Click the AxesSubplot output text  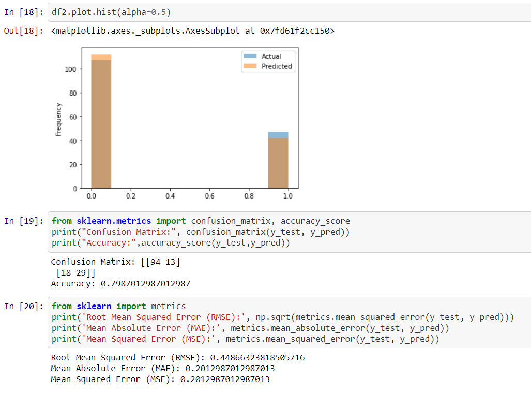193,31
